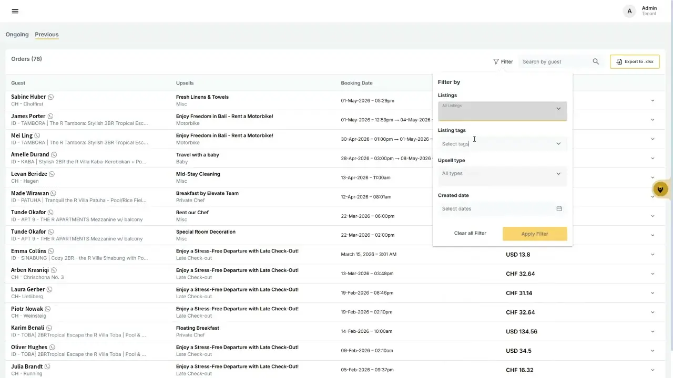Viewport: 673px width, 378px height.
Task: Open the hamburger navigation menu
Action: click(x=15, y=11)
